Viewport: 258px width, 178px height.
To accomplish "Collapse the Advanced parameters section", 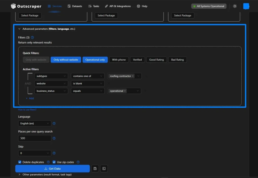I will pos(19,29).
